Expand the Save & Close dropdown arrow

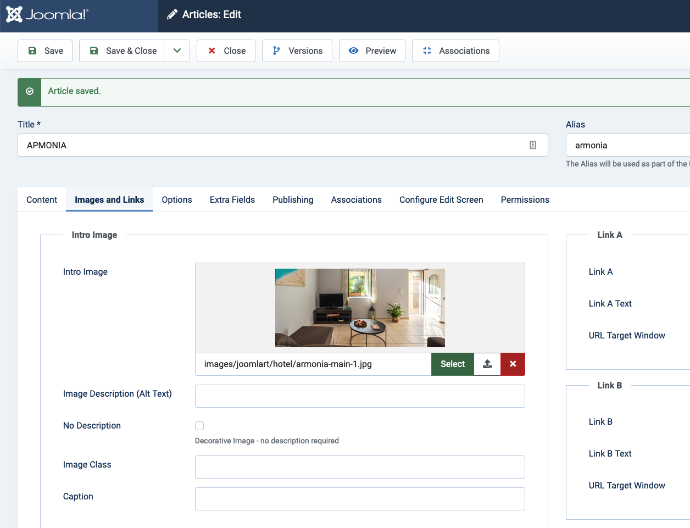coord(177,51)
